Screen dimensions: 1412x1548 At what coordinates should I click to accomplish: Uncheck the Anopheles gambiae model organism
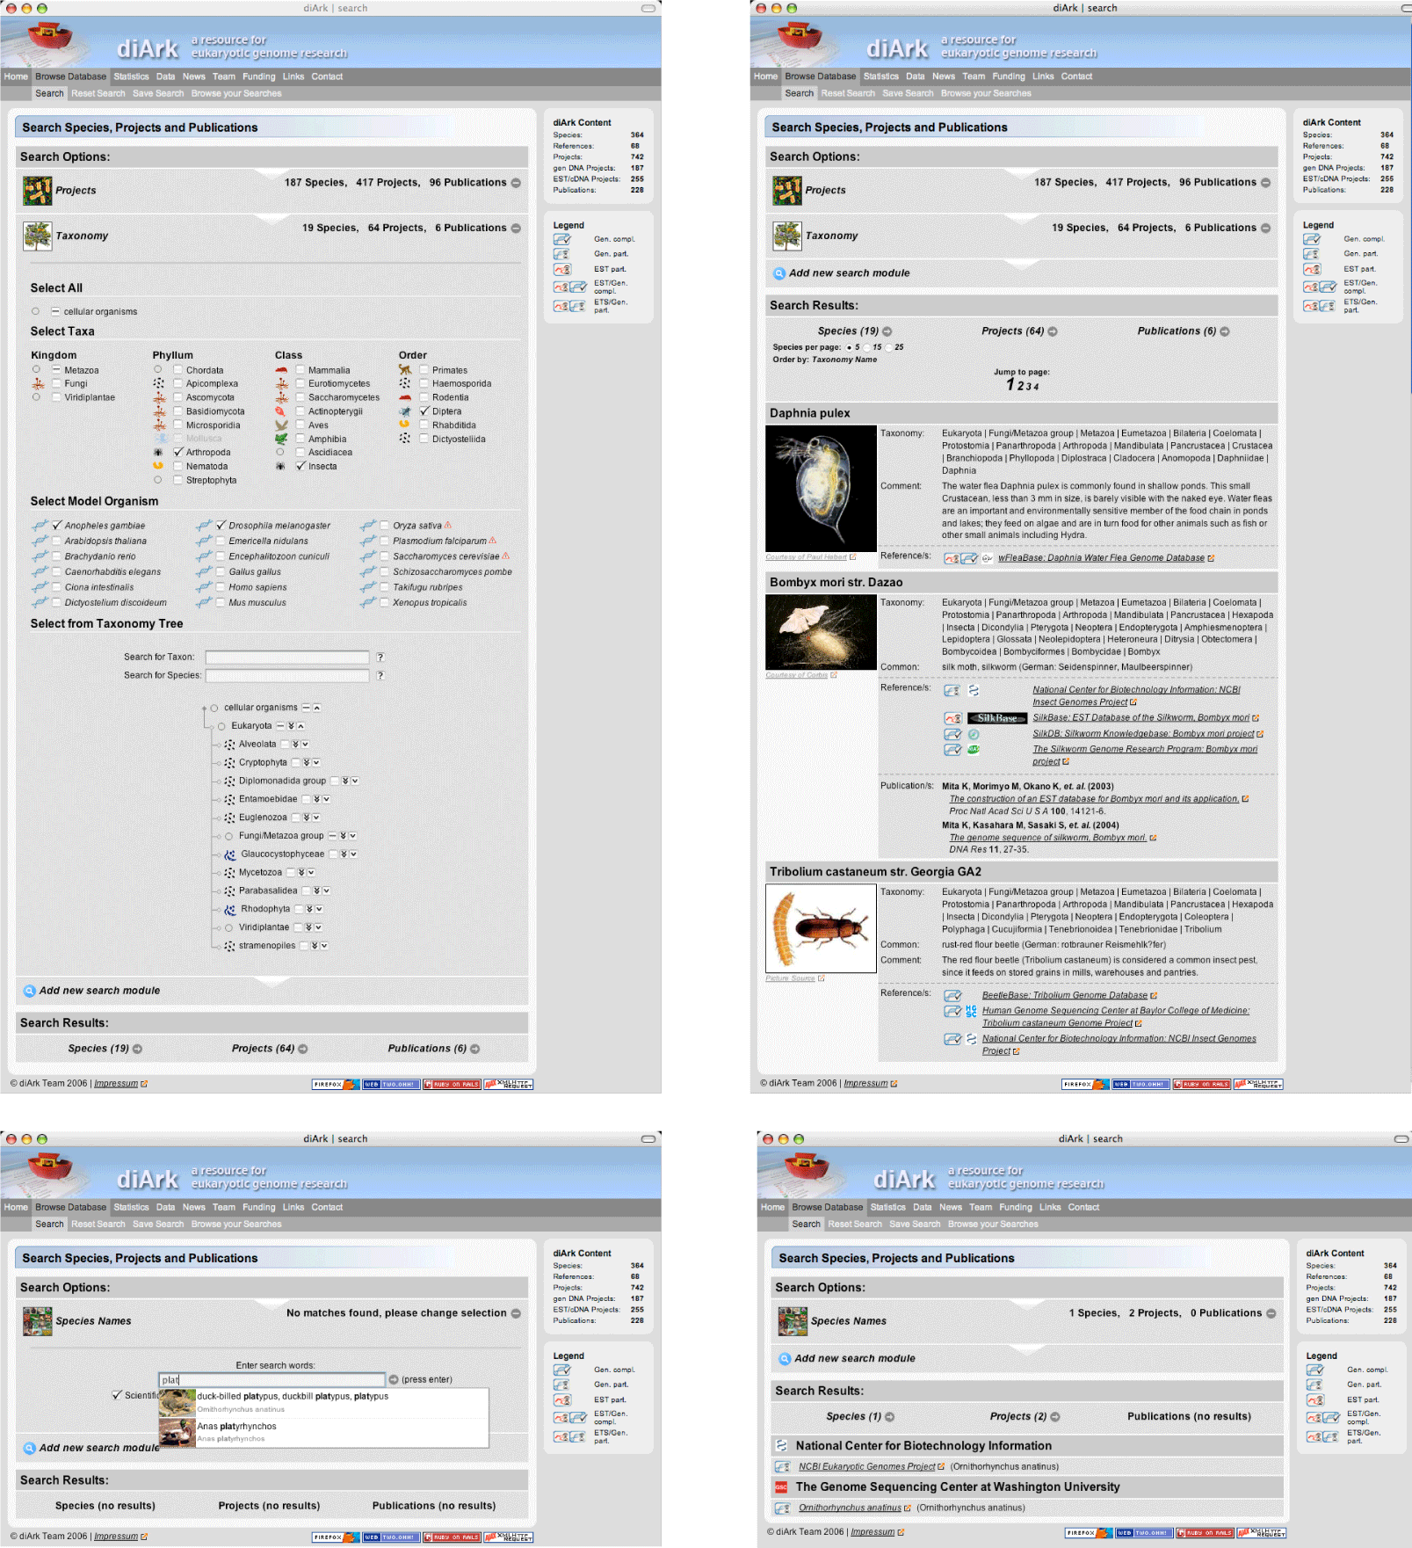click(57, 526)
